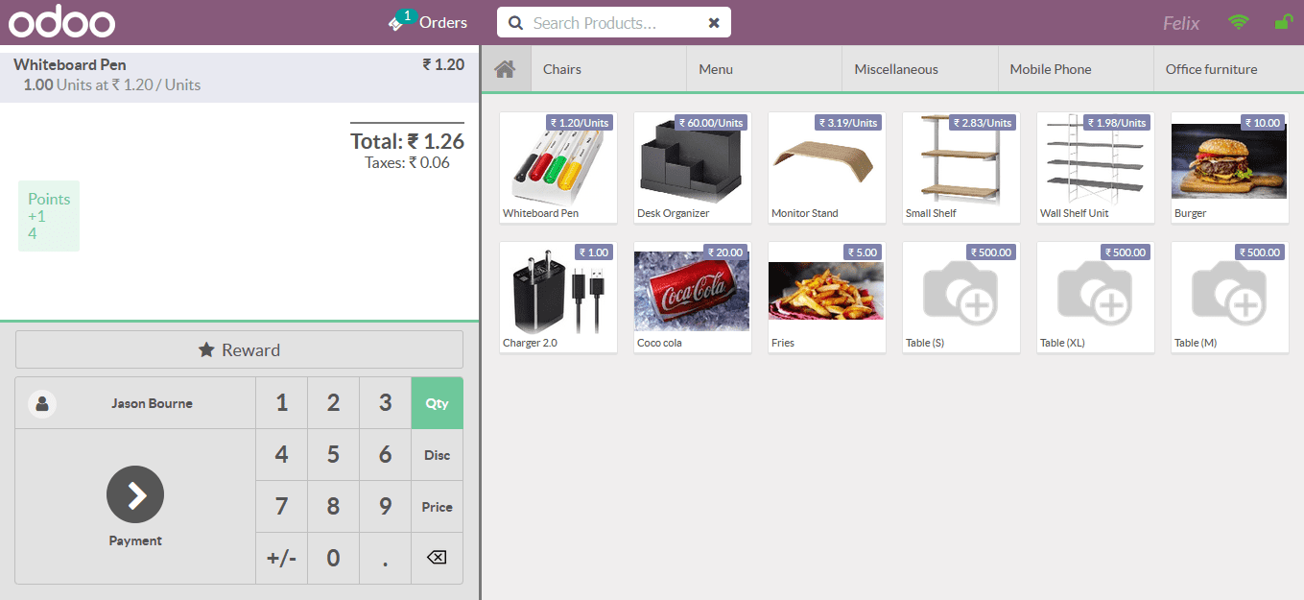Click the star Reward button

(239, 349)
